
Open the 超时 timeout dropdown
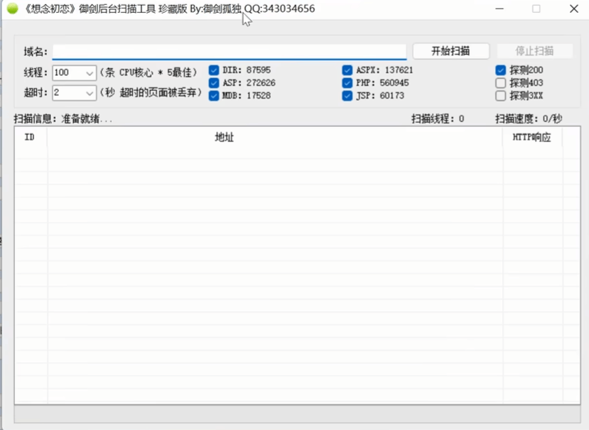pyautogui.click(x=74, y=93)
